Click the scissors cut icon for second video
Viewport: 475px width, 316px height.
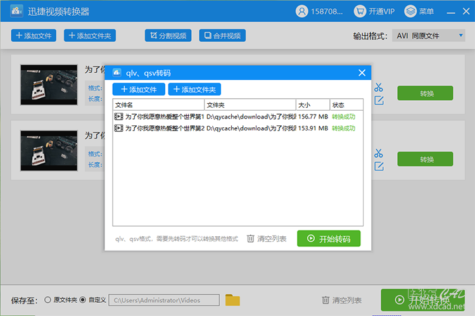click(x=379, y=153)
